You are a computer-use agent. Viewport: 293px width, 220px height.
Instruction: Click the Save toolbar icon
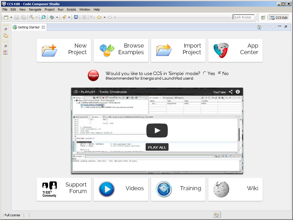[x=17, y=17]
